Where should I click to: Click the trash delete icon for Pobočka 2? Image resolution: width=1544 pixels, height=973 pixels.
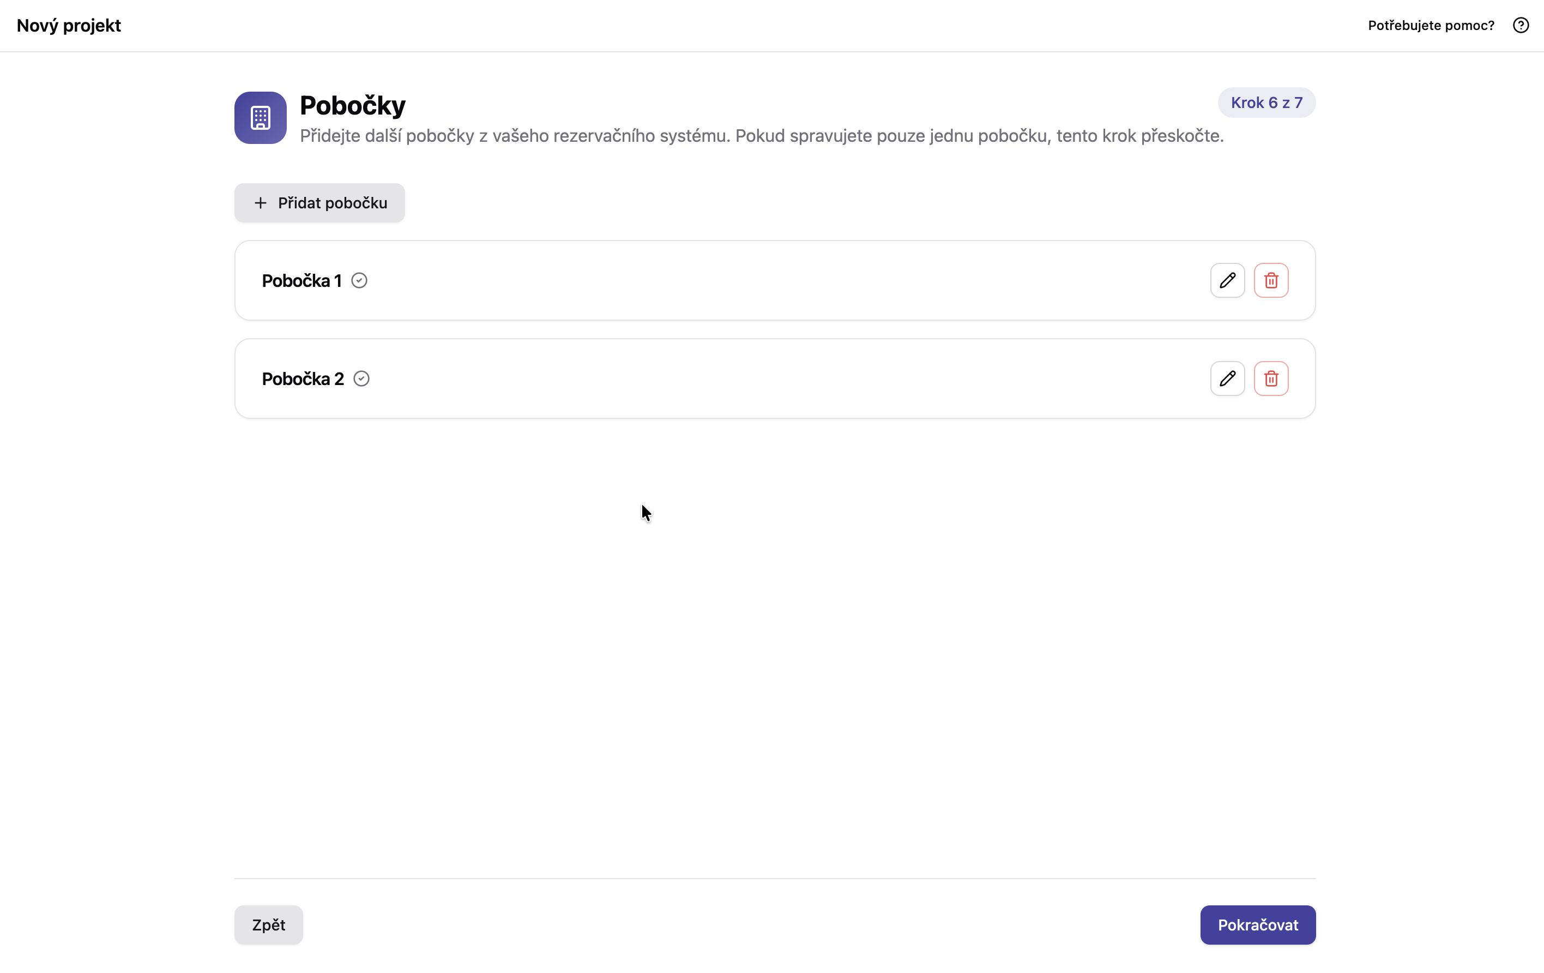pos(1271,379)
